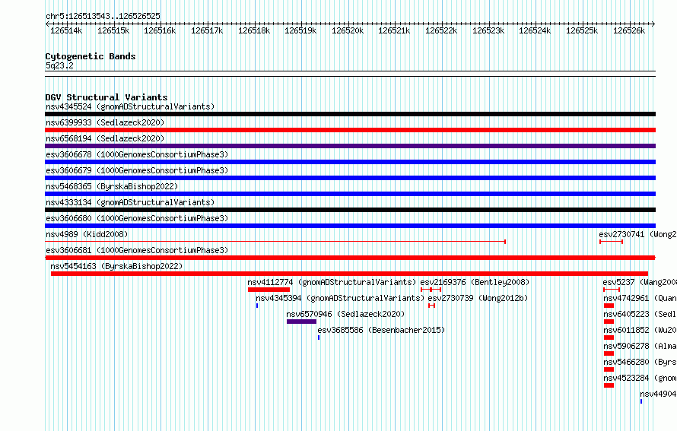Click the 126526k ruler tick label
This screenshot has height=431, width=677.
coord(629,30)
